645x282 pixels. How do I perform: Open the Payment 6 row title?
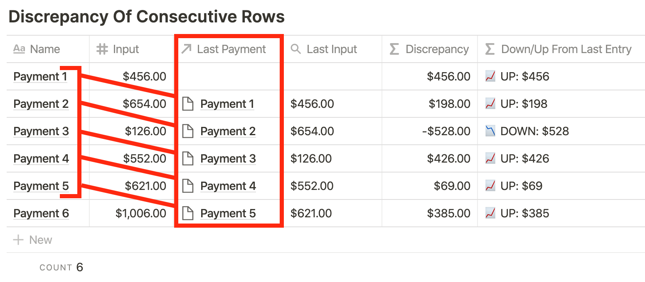click(41, 213)
